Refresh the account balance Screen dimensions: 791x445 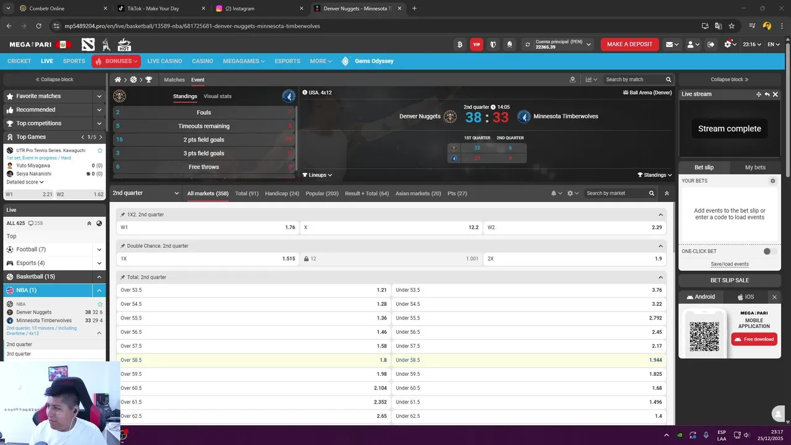tap(527, 44)
